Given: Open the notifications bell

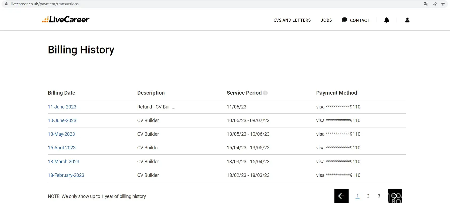Looking at the screenshot, I should pos(386,20).
